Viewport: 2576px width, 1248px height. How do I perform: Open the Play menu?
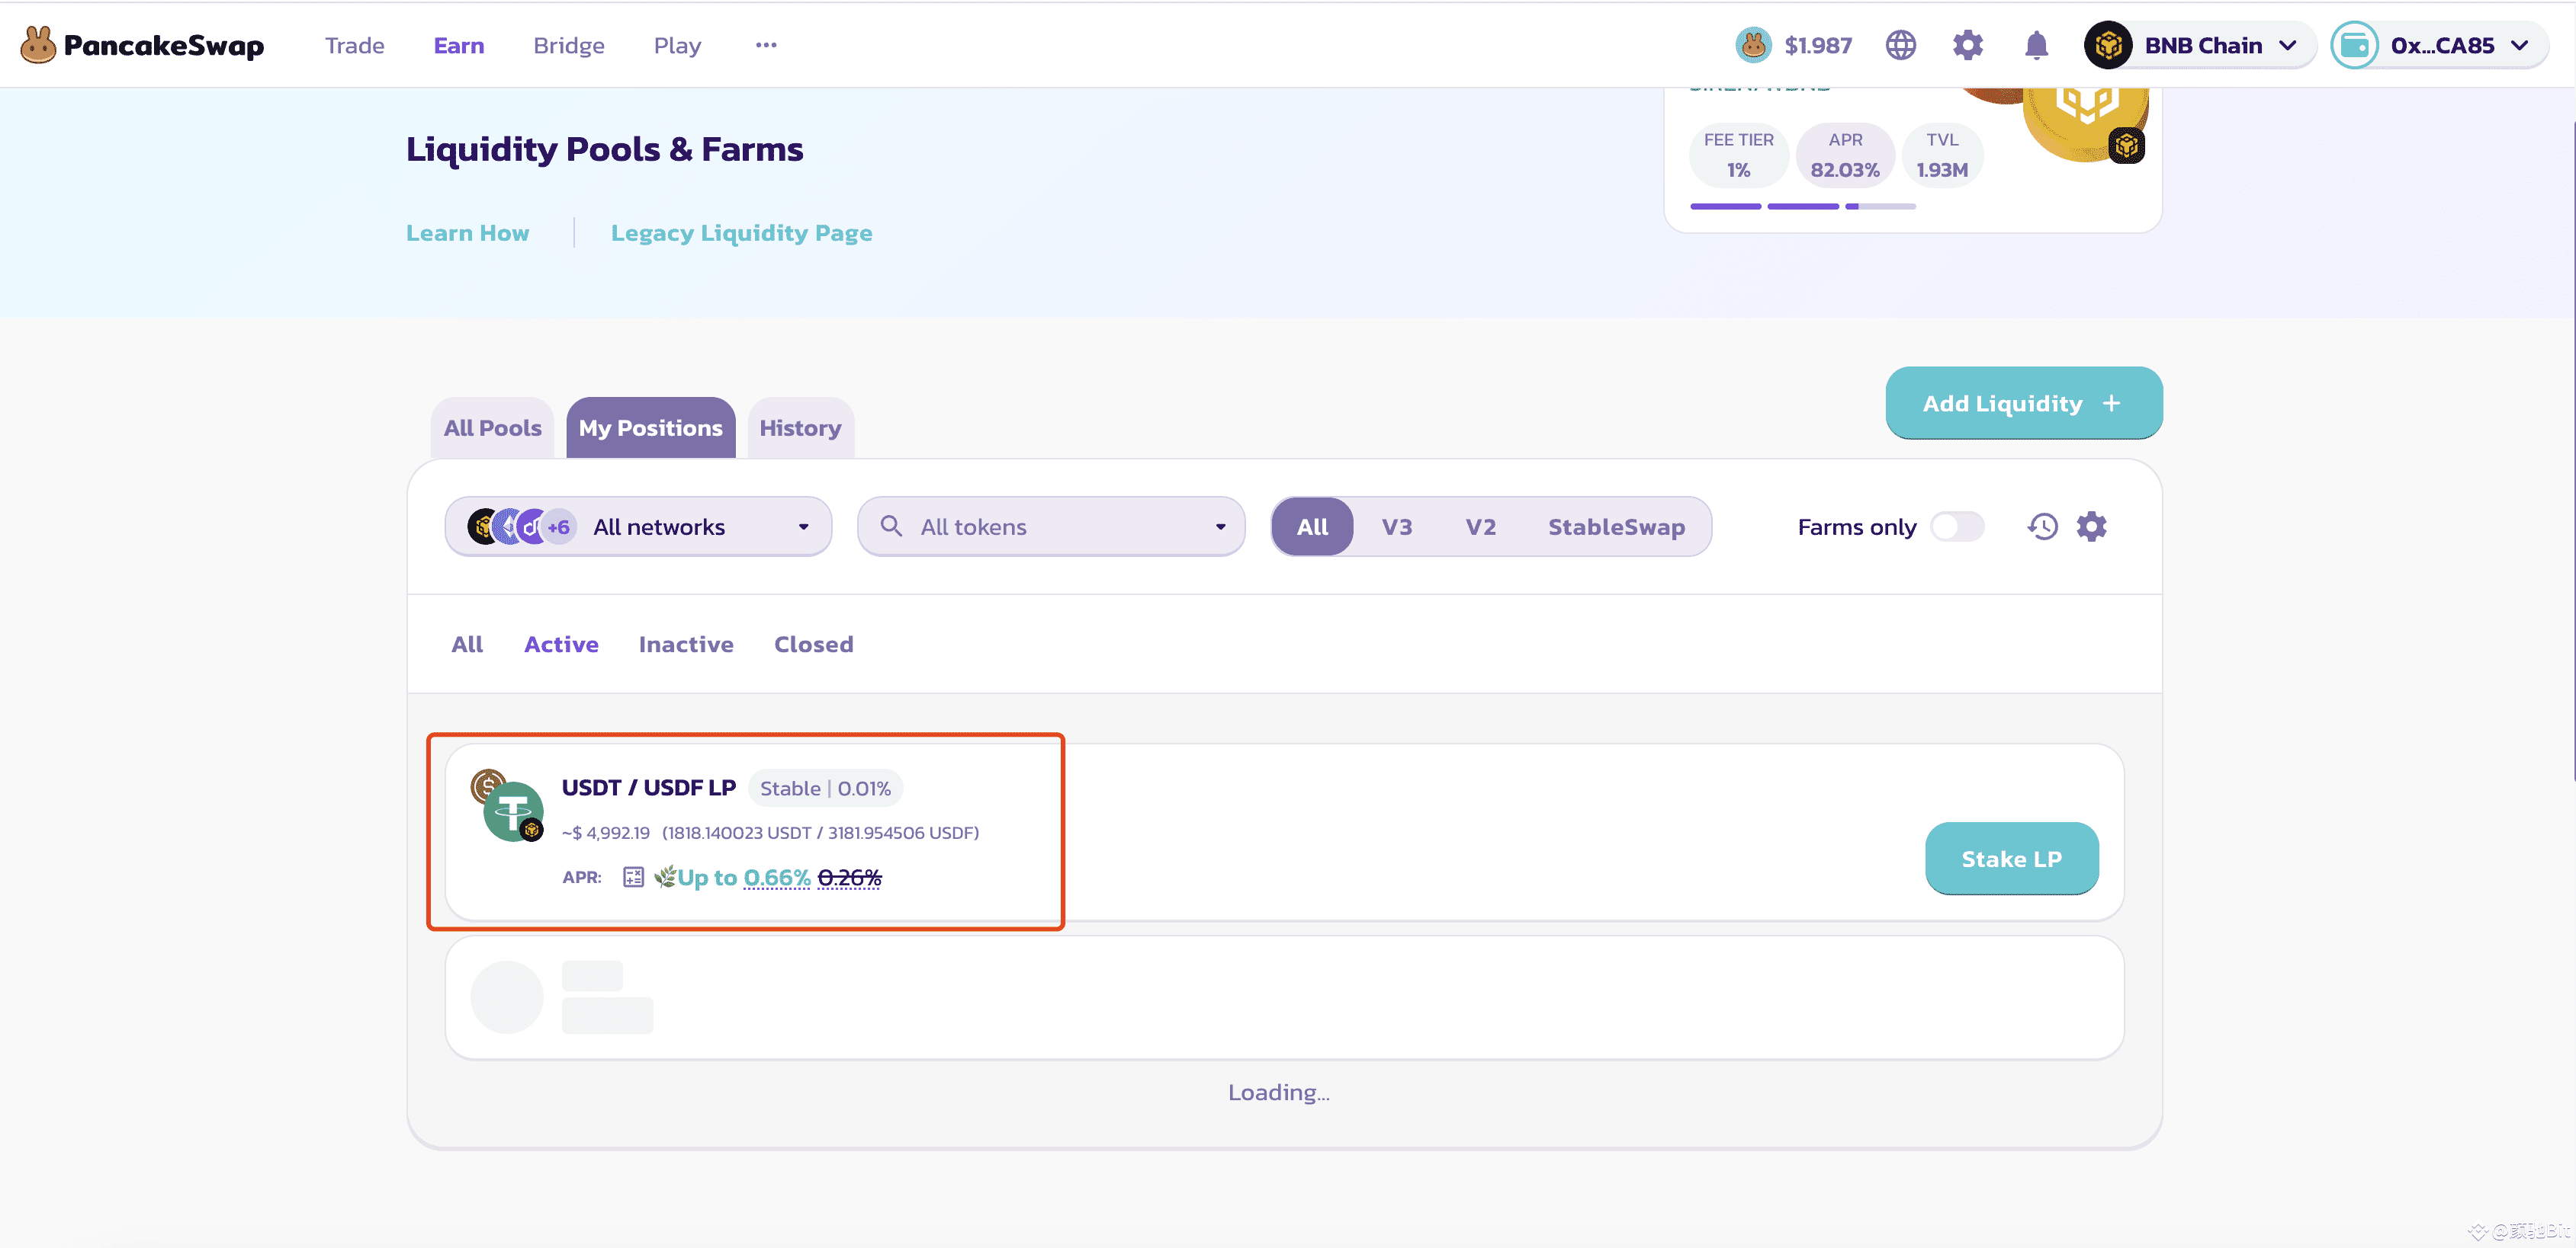pos(677,45)
